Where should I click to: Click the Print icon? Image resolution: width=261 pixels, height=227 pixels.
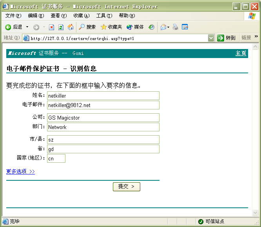[176, 27]
